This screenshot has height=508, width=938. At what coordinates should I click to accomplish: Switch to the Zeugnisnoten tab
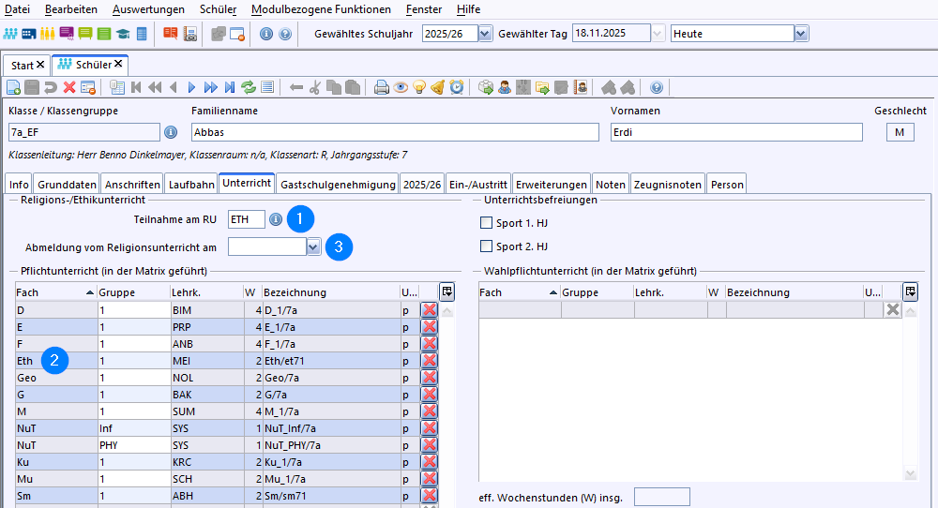click(667, 185)
